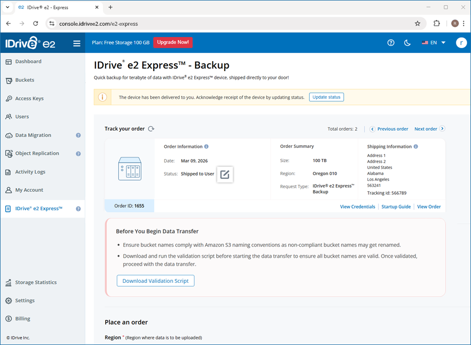Show help for Object Replication
Viewport: 471px width, 345px height.
point(78,154)
